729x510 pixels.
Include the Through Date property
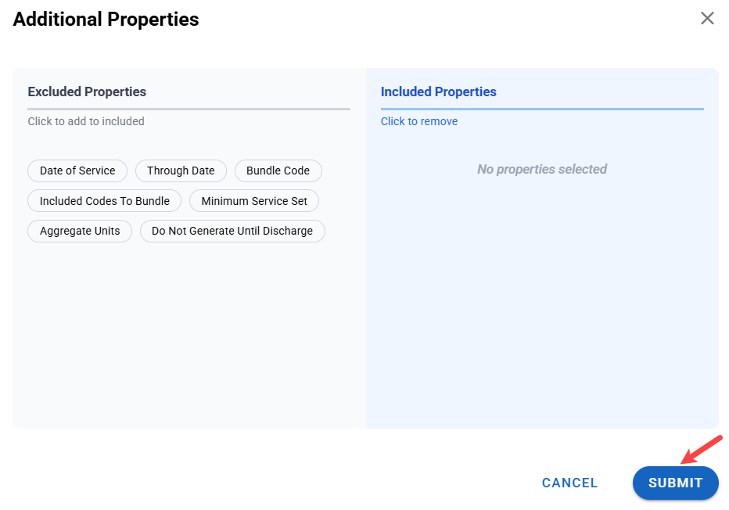[181, 171]
